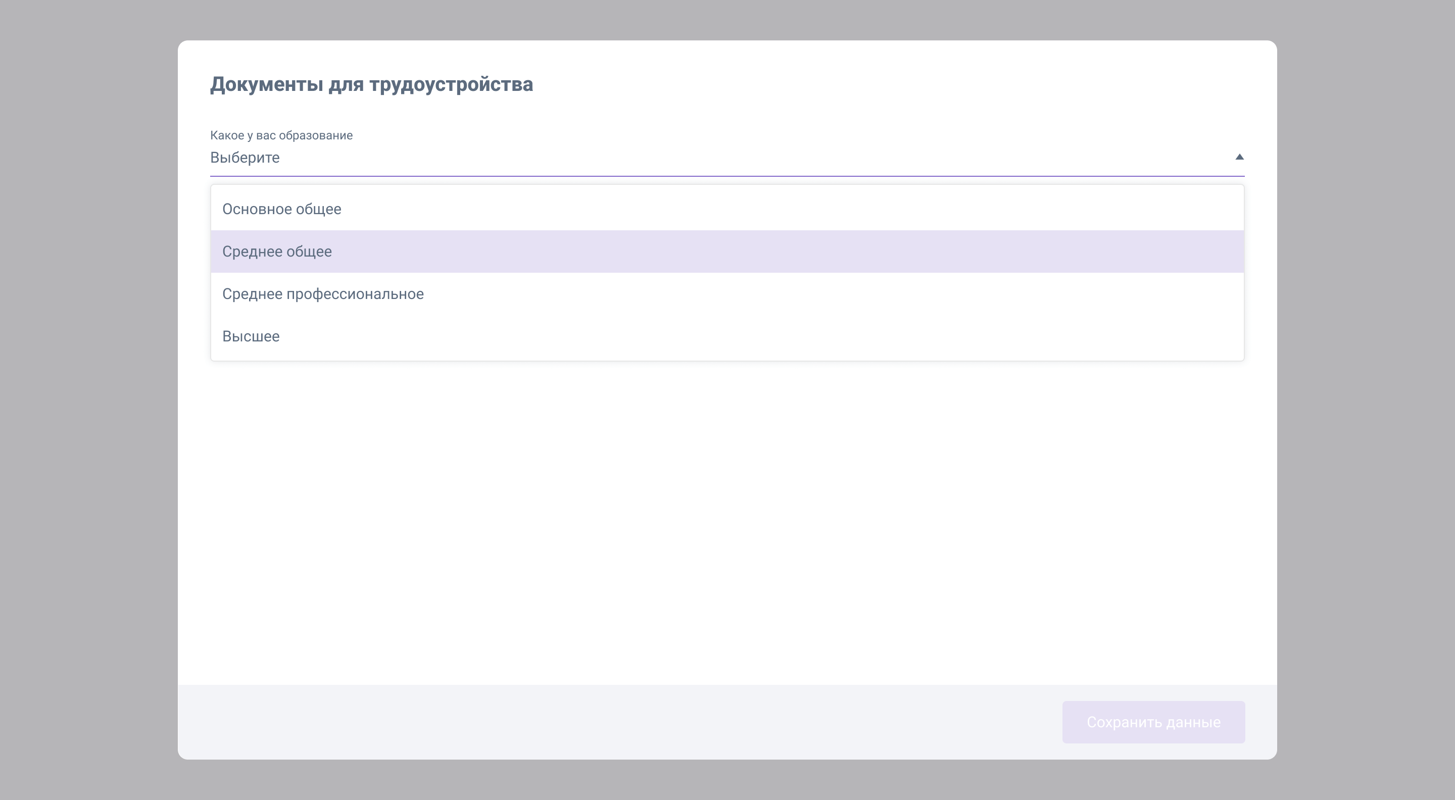Screen dimensions: 1455x800
Task: Choose the highlighted 'Среднее общее' option
Action: pos(277,252)
